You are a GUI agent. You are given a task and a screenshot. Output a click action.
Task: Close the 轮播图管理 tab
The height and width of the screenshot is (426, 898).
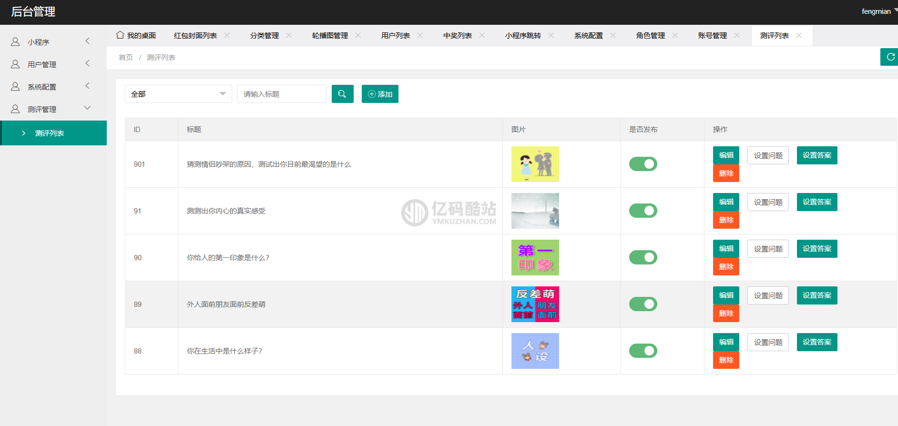(x=358, y=35)
